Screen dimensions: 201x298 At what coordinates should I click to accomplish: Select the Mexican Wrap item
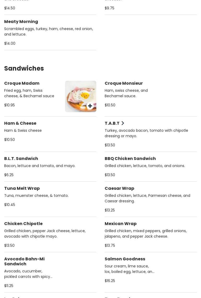click(x=151, y=234)
